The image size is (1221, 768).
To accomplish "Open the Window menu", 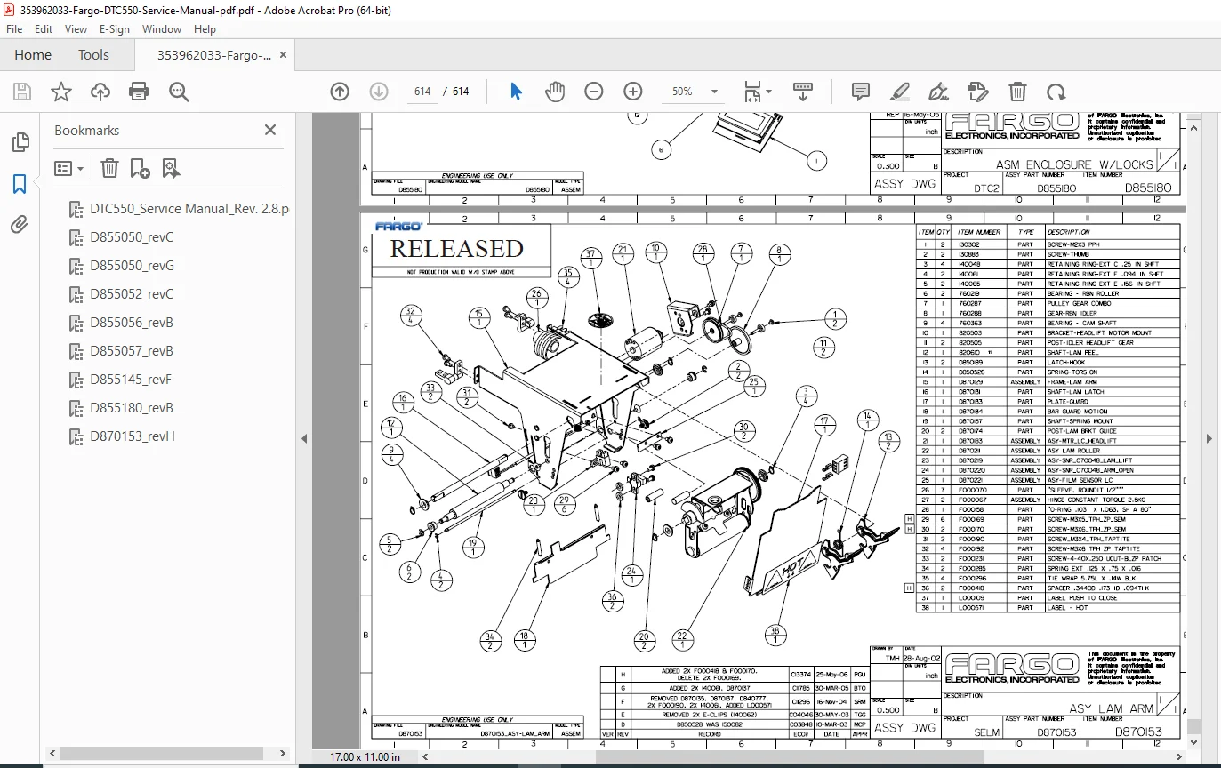I will click(x=162, y=29).
